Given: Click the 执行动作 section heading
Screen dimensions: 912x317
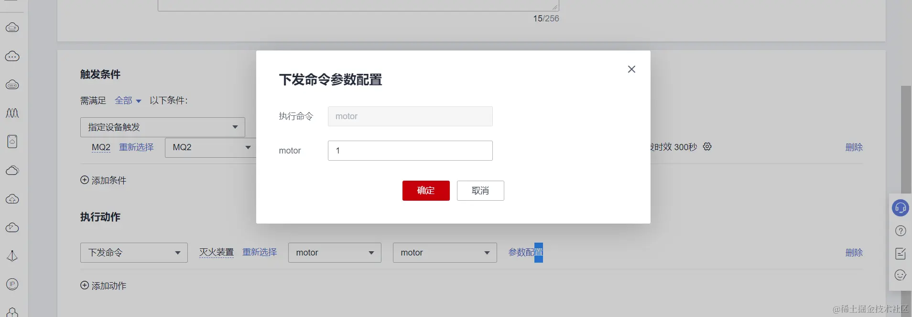Looking at the screenshot, I should [100, 217].
